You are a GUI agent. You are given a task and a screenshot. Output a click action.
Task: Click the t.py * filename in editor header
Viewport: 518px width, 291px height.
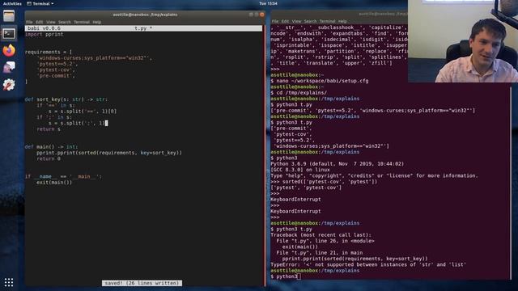(143, 28)
